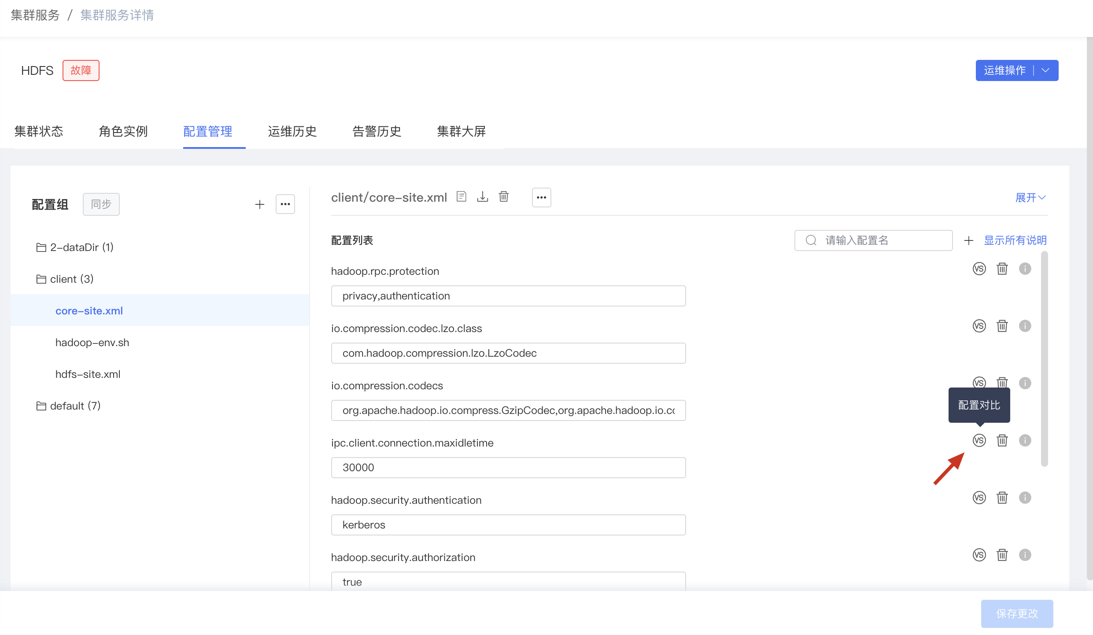Open the configuration compare for hadoop.rpc.protection

coord(979,269)
